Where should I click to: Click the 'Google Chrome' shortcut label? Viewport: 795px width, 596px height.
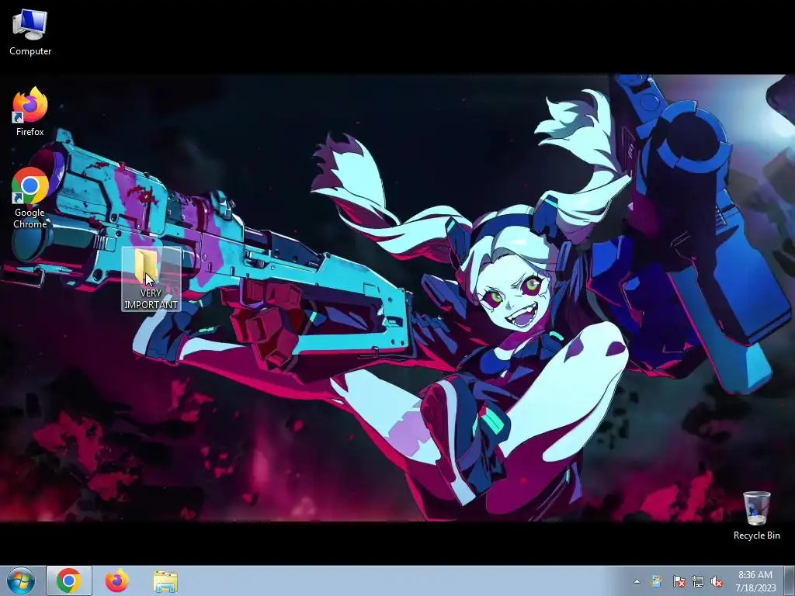click(x=30, y=218)
